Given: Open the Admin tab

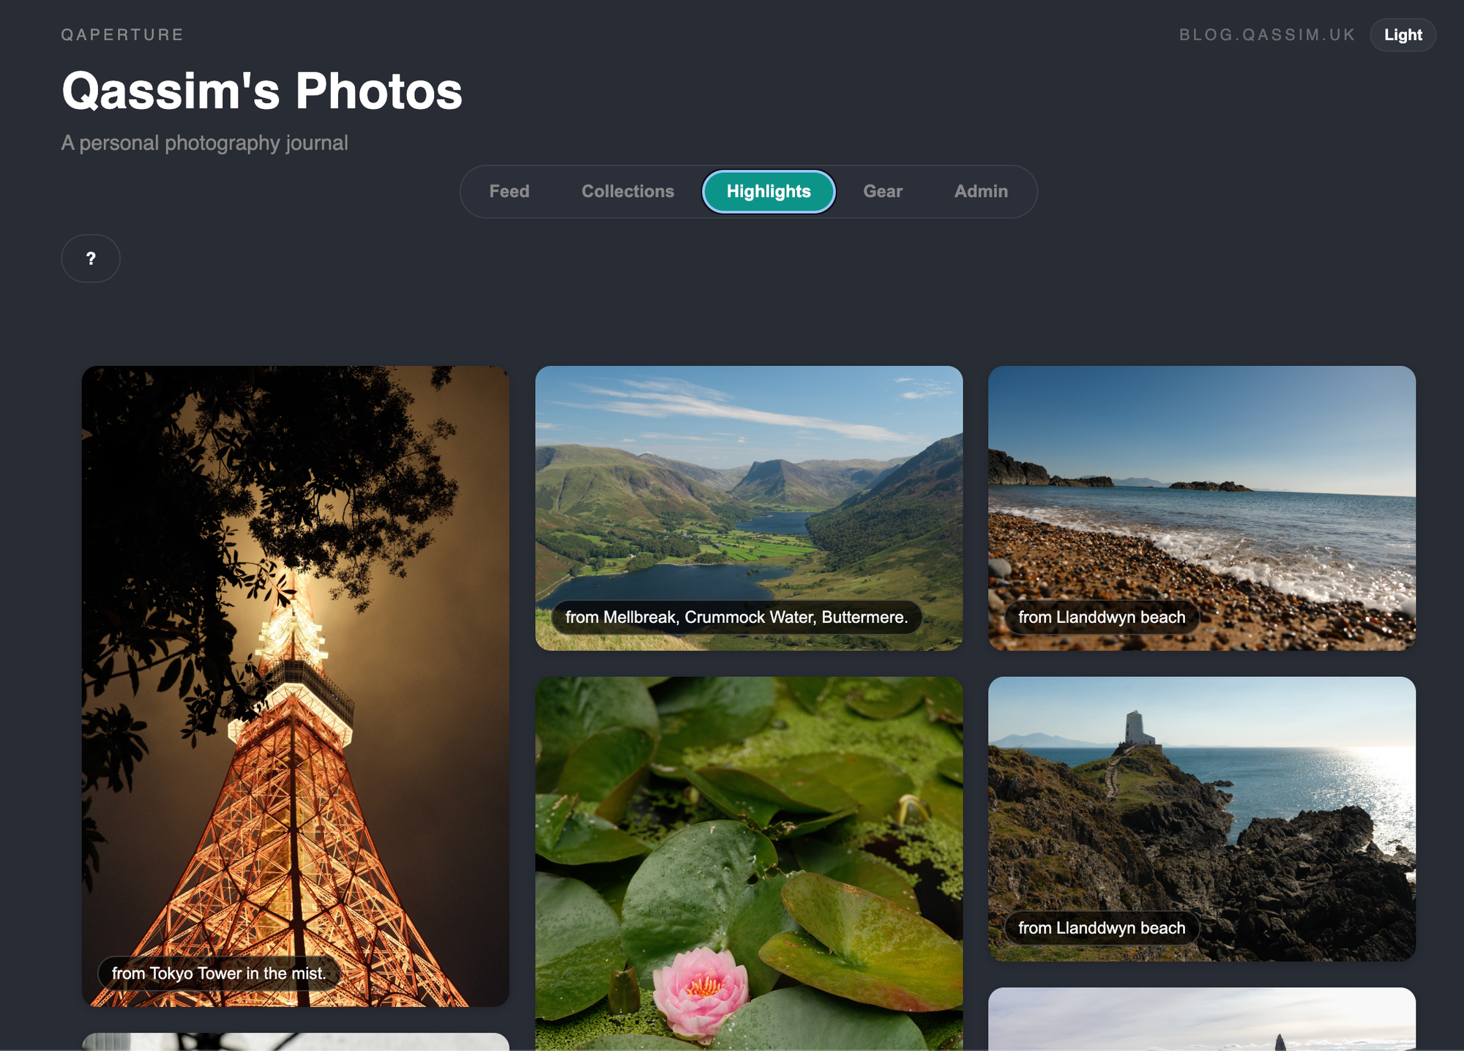Looking at the screenshot, I should point(980,192).
